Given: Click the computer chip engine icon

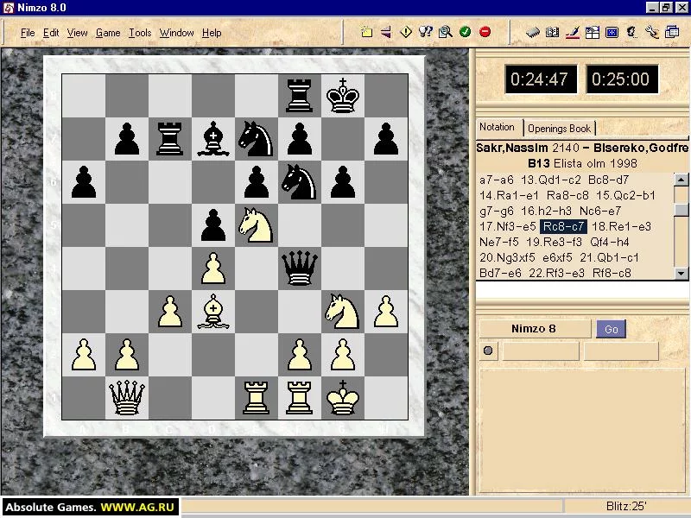Looking at the screenshot, I should click(533, 32).
